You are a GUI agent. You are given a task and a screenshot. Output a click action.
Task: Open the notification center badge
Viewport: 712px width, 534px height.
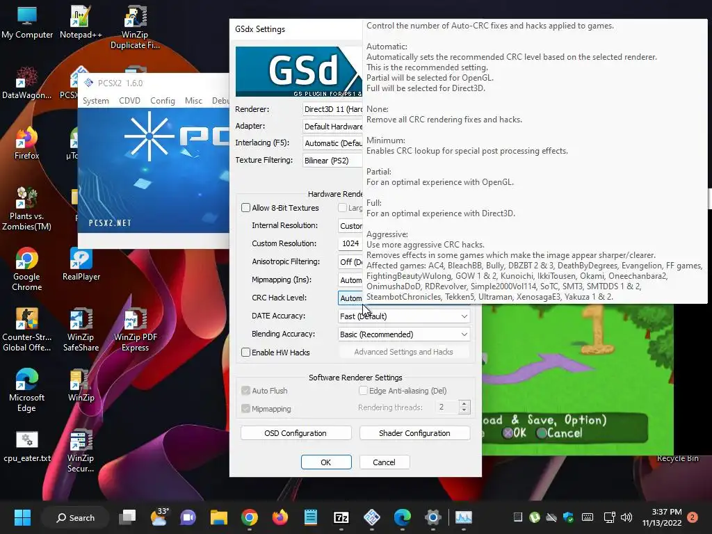tap(693, 517)
